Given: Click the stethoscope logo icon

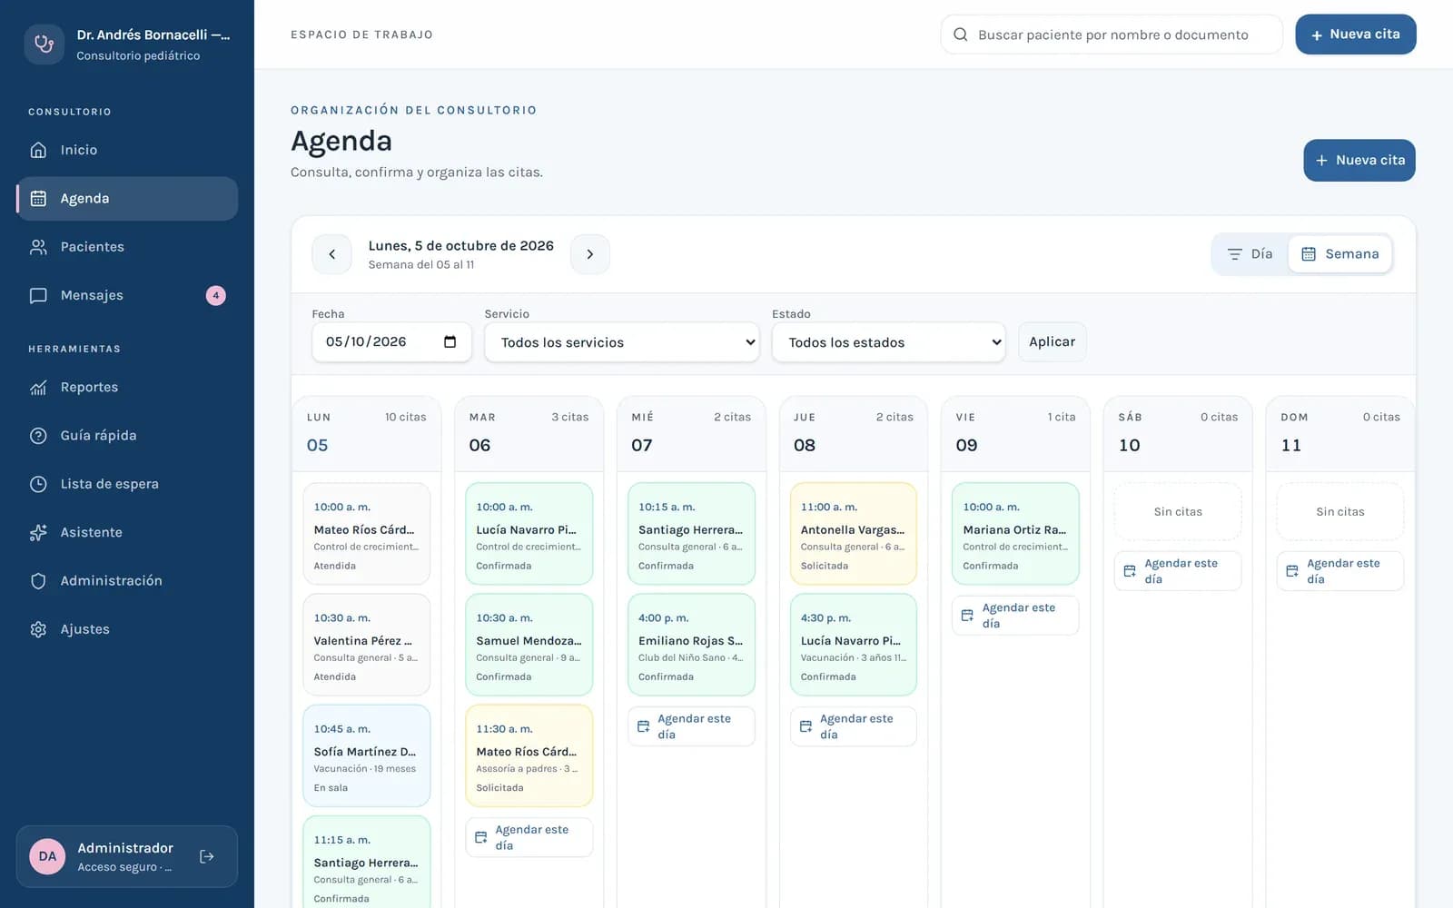Looking at the screenshot, I should (x=44, y=44).
